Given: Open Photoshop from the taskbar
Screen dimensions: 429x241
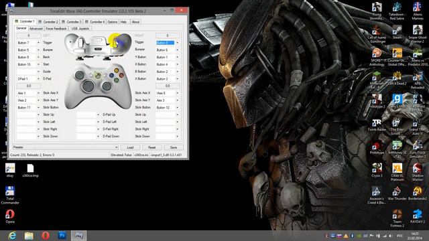Looking at the screenshot, I should click(62, 235).
